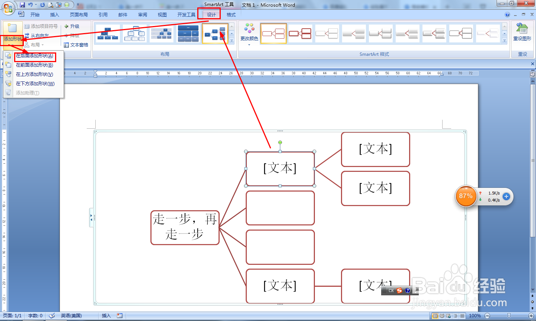Toggle the 文本窗格 text pane
536x321 pixels.
76,45
